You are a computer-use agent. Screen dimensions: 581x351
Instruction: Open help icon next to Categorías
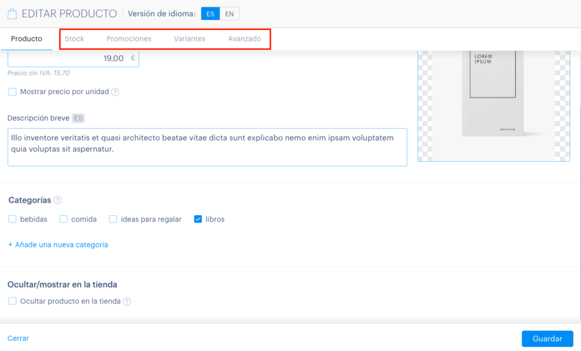tap(57, 200)
